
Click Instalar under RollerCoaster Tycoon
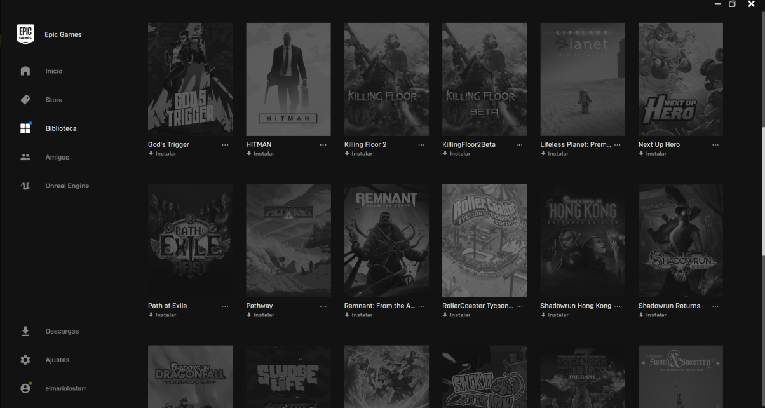click(x=456, y=315)
